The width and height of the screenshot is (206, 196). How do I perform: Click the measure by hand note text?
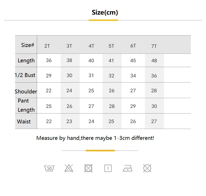(95, 138)
